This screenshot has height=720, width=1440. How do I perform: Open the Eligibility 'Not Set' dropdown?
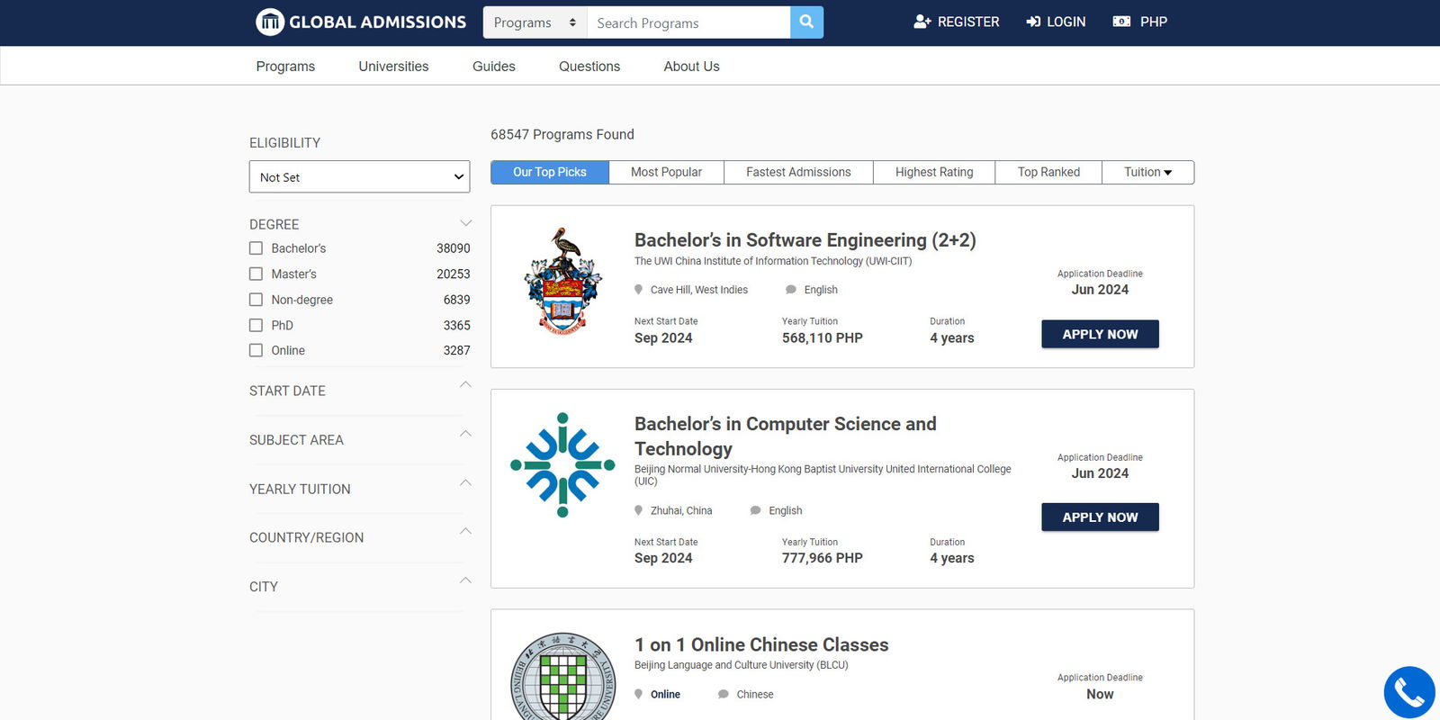tap(359, 177)
